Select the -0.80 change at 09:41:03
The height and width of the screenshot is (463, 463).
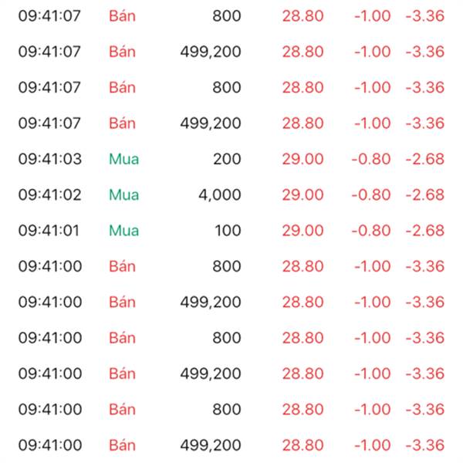click(372, 159)
